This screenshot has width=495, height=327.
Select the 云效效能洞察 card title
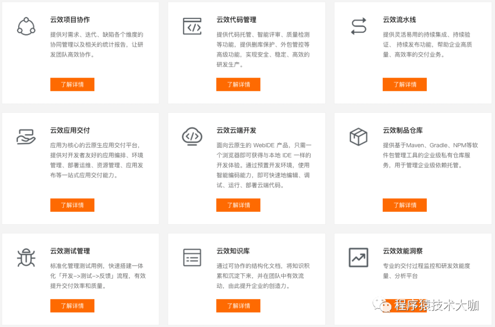(403, 251)
